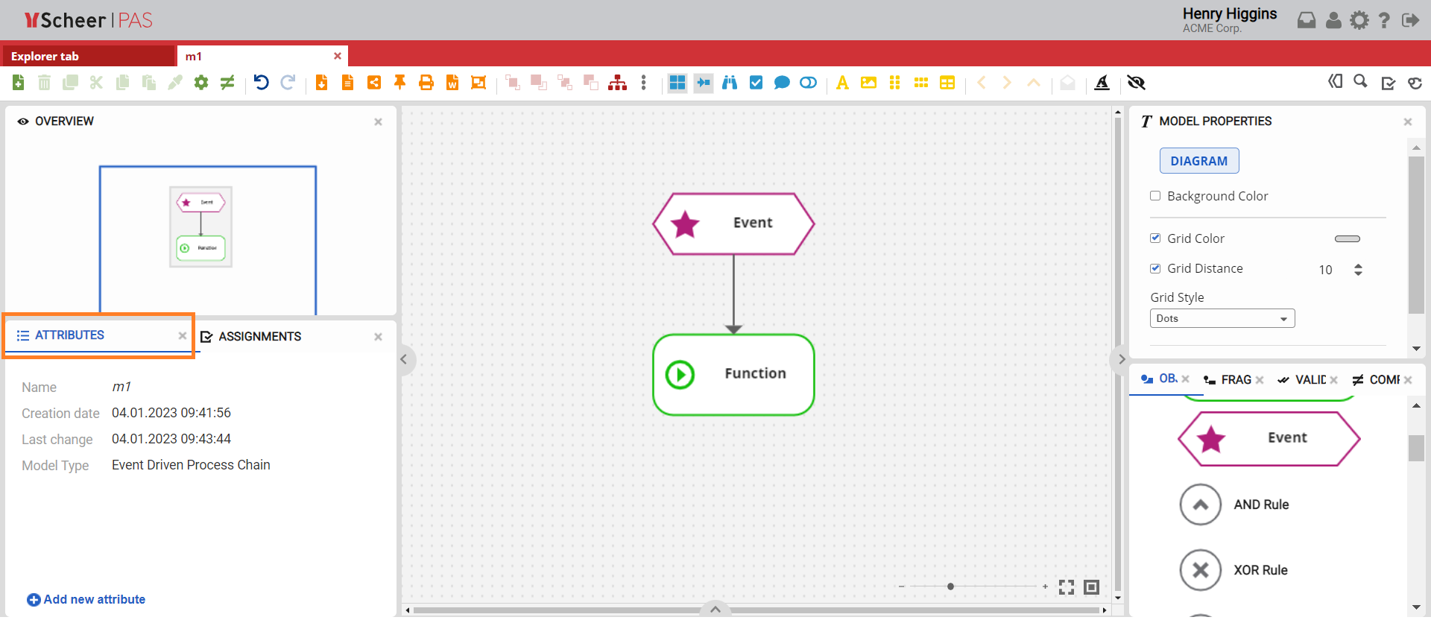Click the orange share icon
This screenshot has width=1431, height=620.
coord(374,83)
